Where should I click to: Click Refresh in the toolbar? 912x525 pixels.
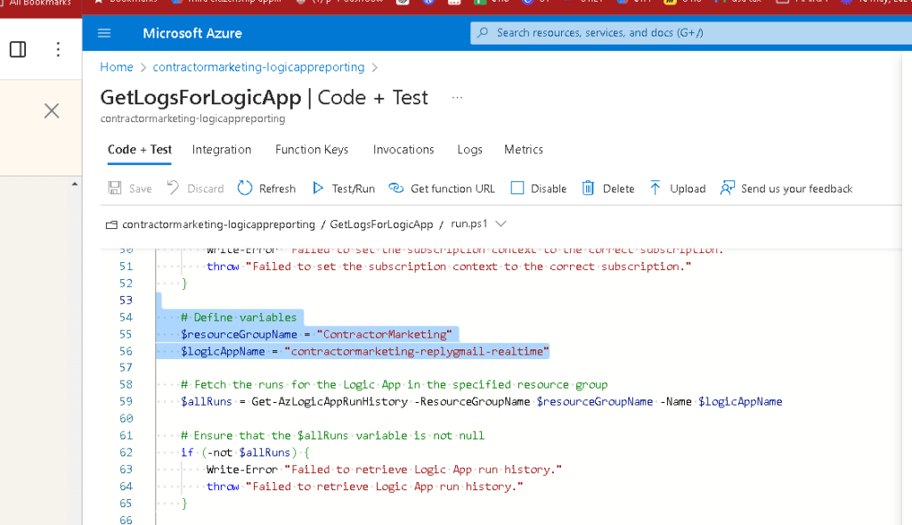pyautogui.click(x=277, y=189)
